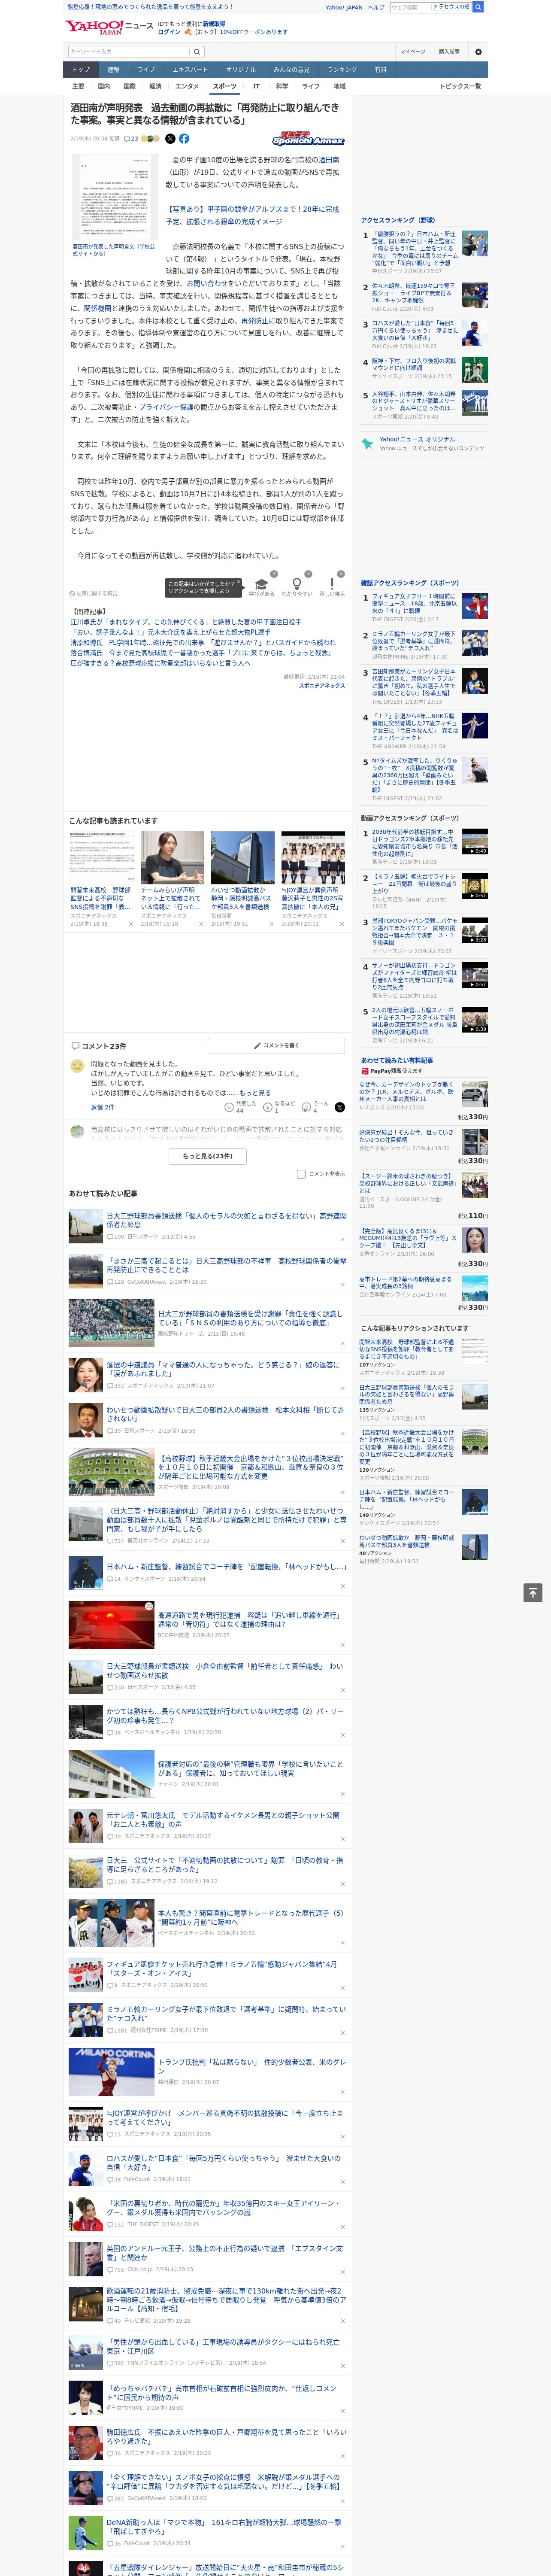551x2576 pixels.
Task: Open 【写真あり】甲子園の銀傘 link in article
Action: [253, 216]
